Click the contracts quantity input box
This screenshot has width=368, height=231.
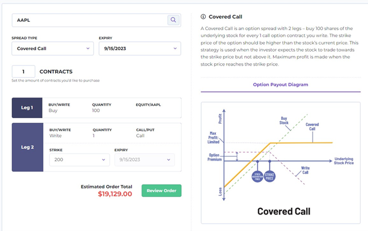click(x=24, y=71)
